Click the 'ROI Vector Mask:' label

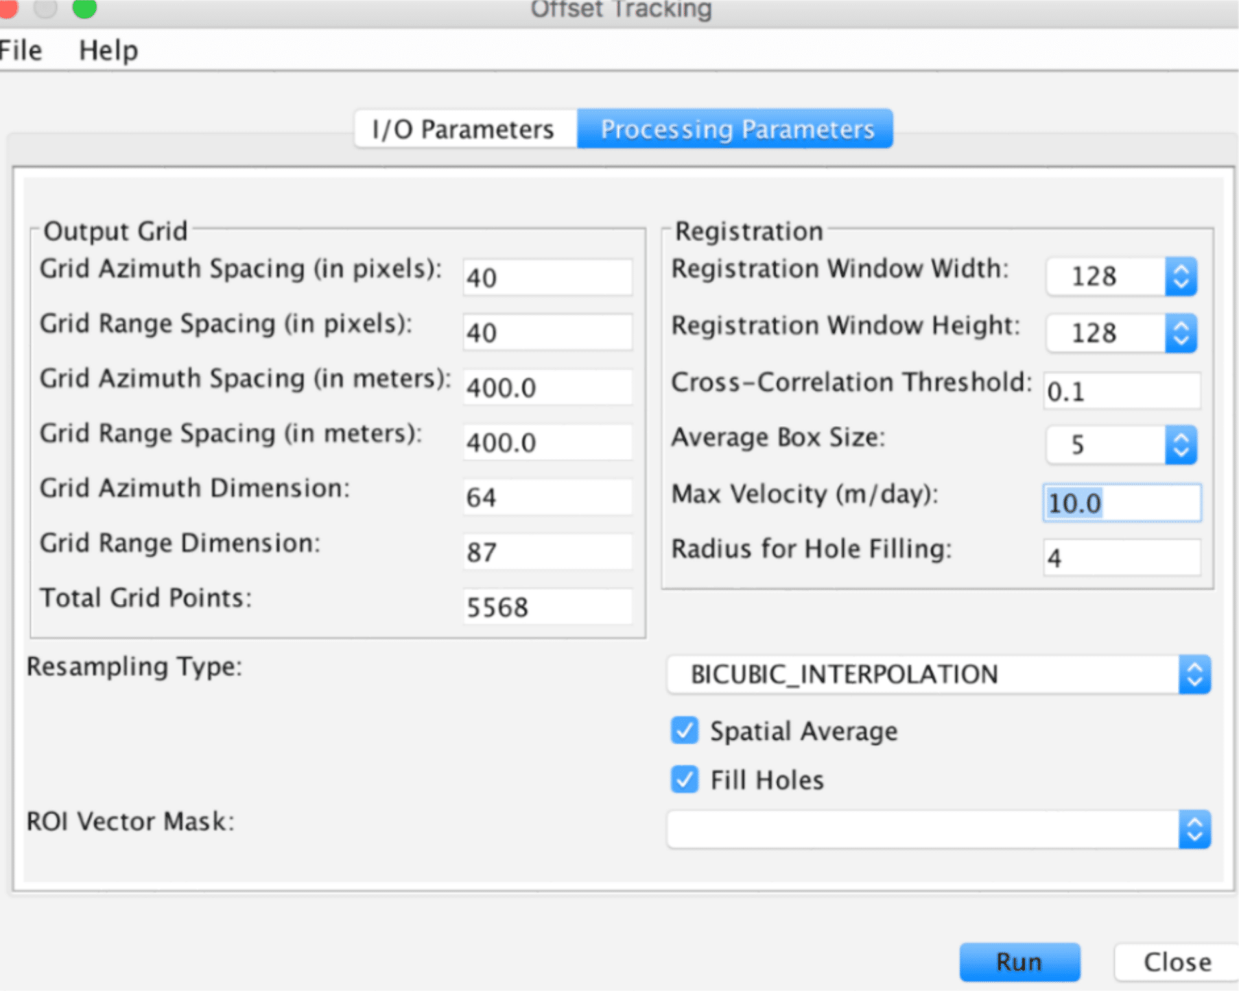click(130, 821)
